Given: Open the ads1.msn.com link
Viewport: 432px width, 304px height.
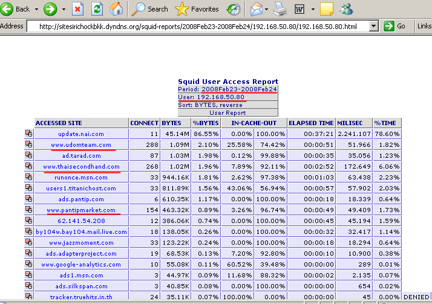Looking at the screenshot, I should [81, 276].
